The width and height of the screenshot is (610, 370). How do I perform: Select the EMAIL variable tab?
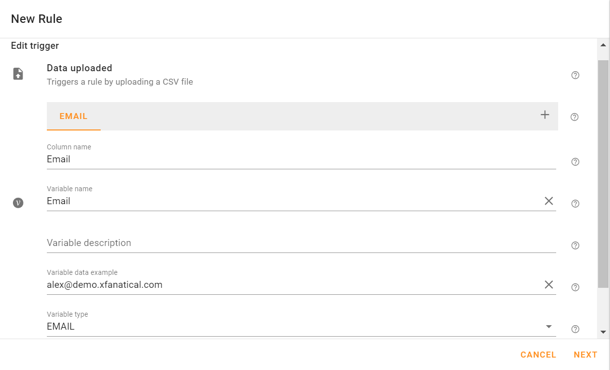(x=73, y=116)
